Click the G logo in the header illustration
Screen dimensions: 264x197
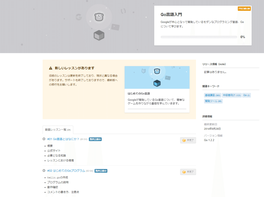click(x=79, y=16)
